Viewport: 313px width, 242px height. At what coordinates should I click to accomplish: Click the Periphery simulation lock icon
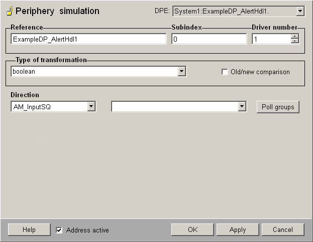[9, 11]
